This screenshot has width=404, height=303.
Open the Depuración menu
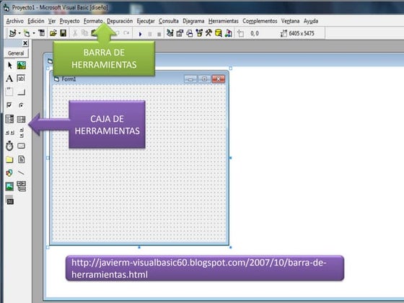tap(120, 21)
